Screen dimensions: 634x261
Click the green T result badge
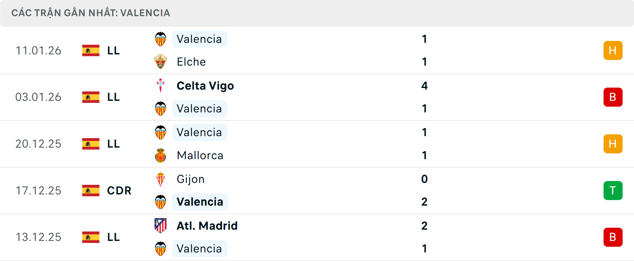[613, 190]
